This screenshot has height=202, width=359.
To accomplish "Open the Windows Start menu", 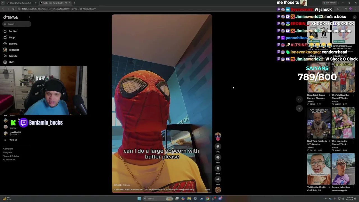I will coord(139,199).
